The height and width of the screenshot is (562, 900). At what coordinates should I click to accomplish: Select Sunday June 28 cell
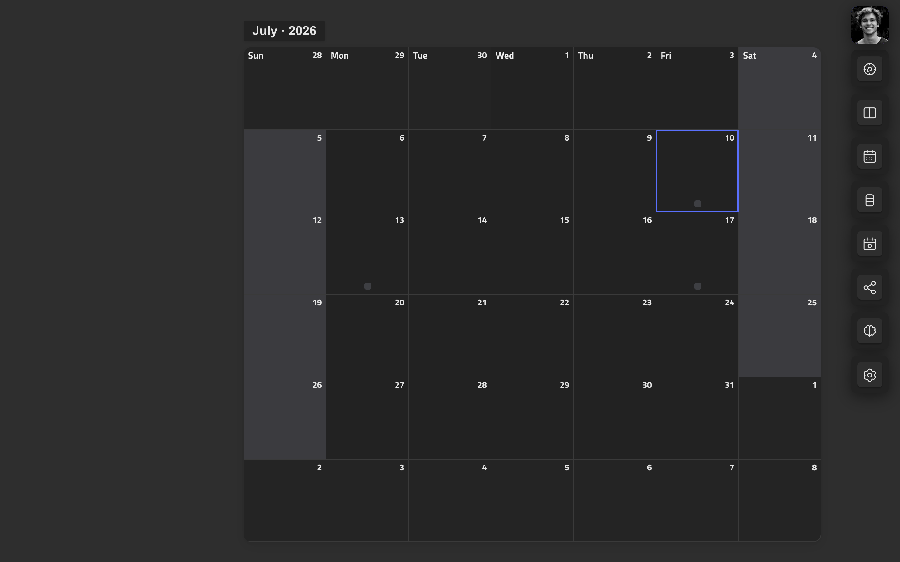[x=284, y=88]
